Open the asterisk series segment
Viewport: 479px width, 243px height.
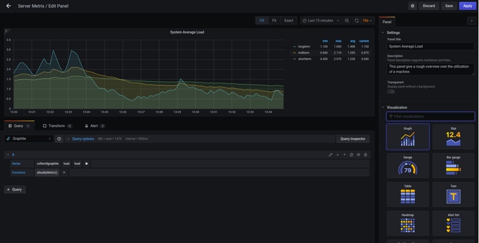tap(86, 164)
